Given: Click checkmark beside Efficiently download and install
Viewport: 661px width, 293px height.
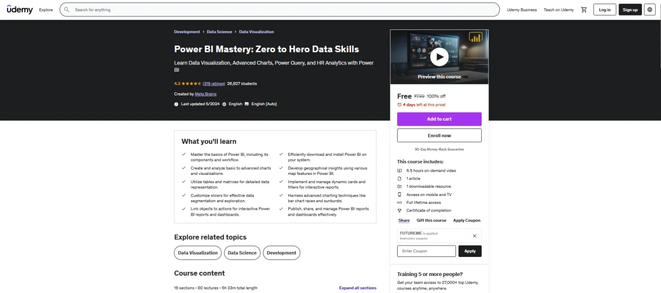Looking at the screenshot, I should (x=281, y=154).
